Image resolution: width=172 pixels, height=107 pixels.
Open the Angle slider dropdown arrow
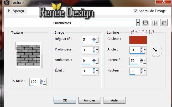(x=145, y=50)
